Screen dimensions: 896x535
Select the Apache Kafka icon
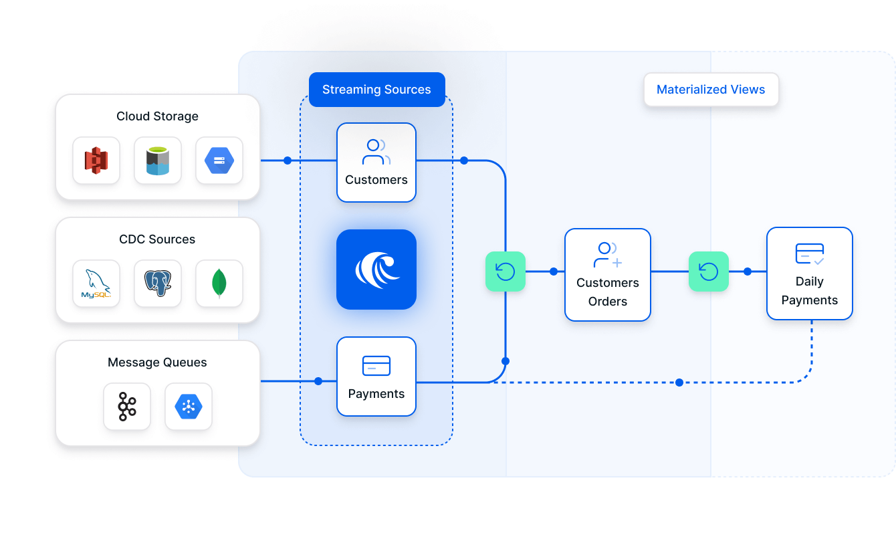click(x=127, y=407)
